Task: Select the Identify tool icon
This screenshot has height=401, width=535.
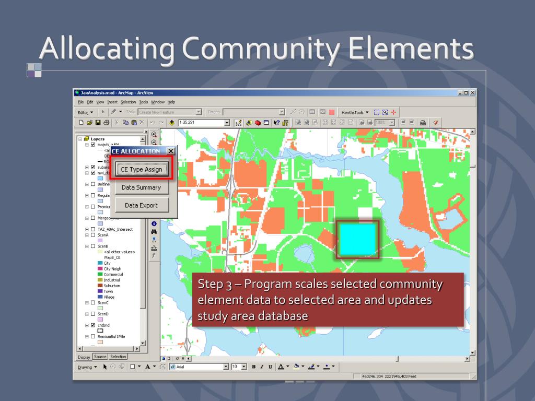Action: pos(154,223)
